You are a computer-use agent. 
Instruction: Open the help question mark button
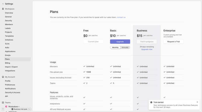click(3, 109)
